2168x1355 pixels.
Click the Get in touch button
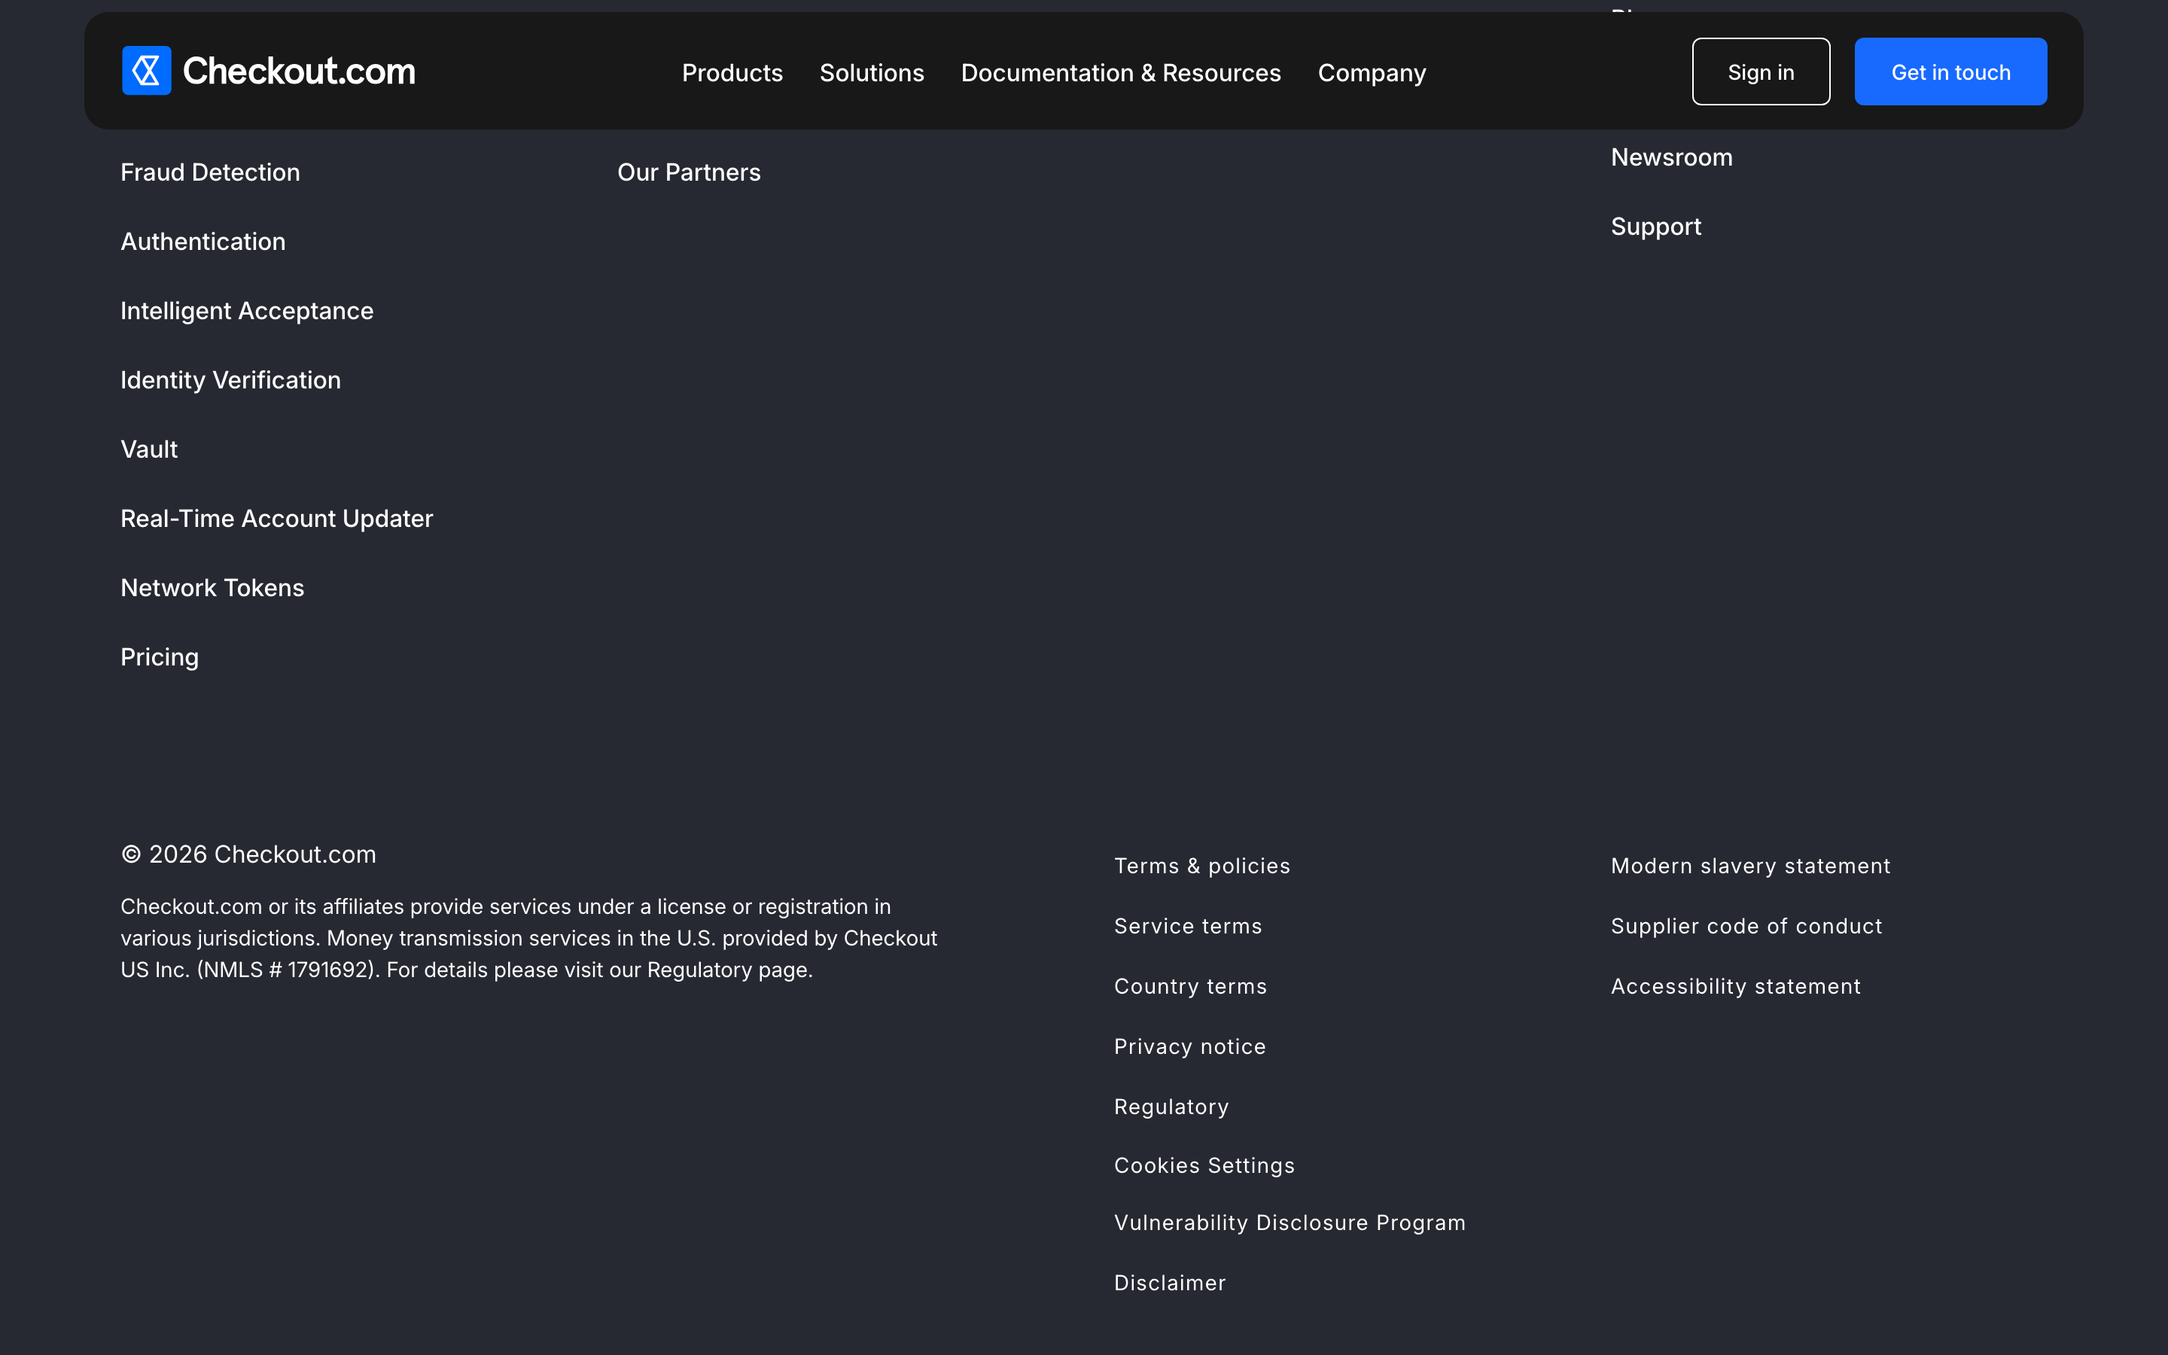click(x=1950, y=72)
